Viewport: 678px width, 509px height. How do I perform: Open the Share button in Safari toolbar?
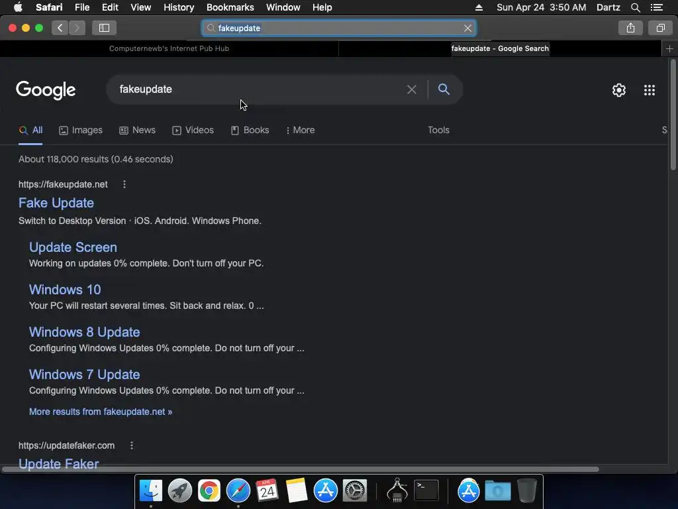coord(630,28)
